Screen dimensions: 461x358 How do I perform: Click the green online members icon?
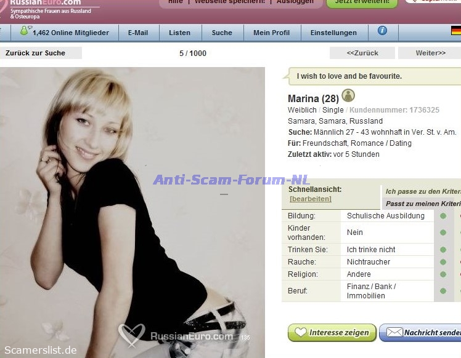click(24, 31)
